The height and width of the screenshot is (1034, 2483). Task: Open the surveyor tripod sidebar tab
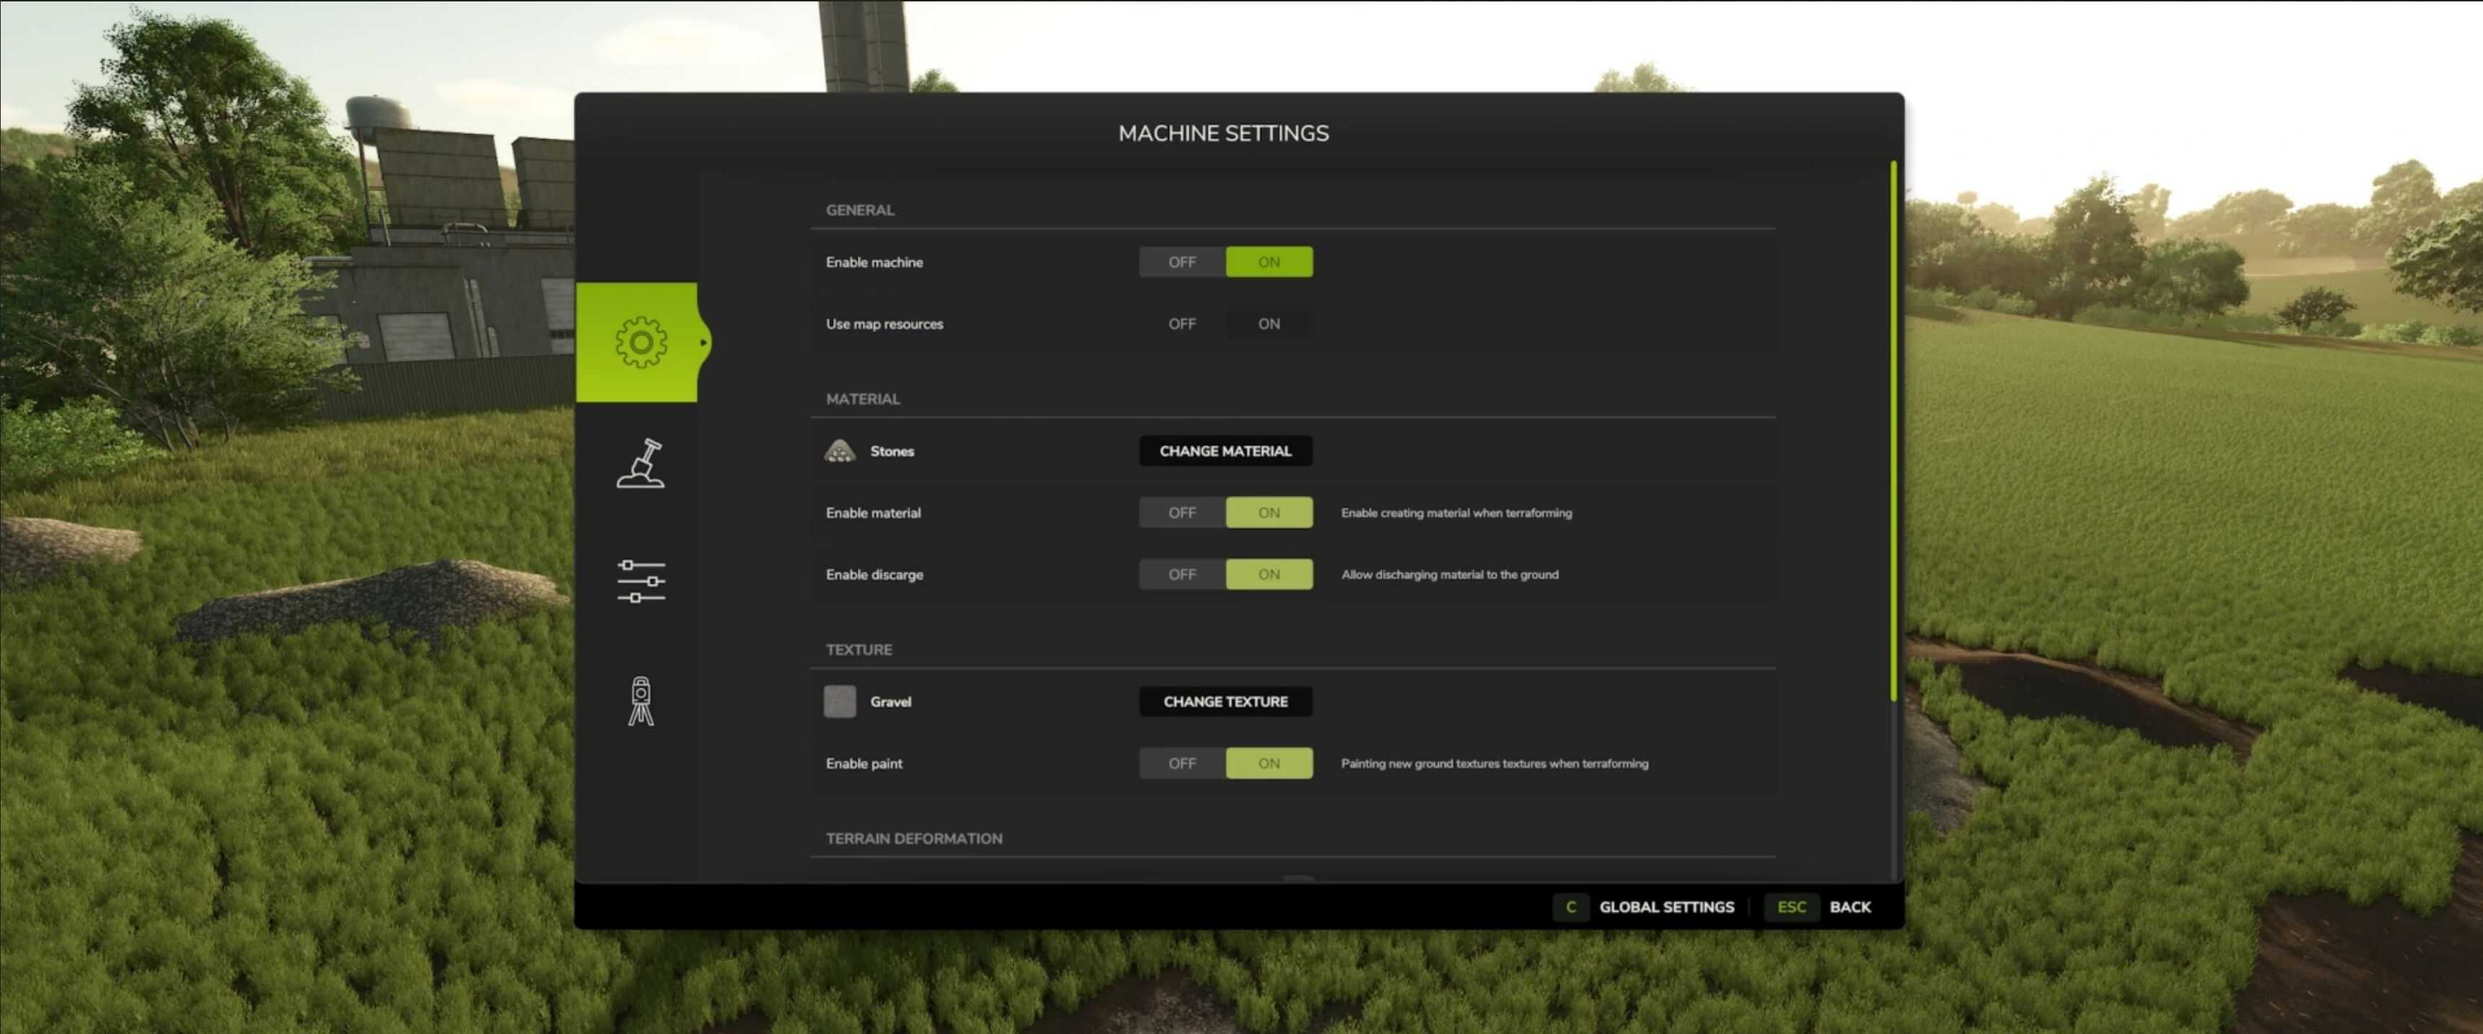(640, 700)
